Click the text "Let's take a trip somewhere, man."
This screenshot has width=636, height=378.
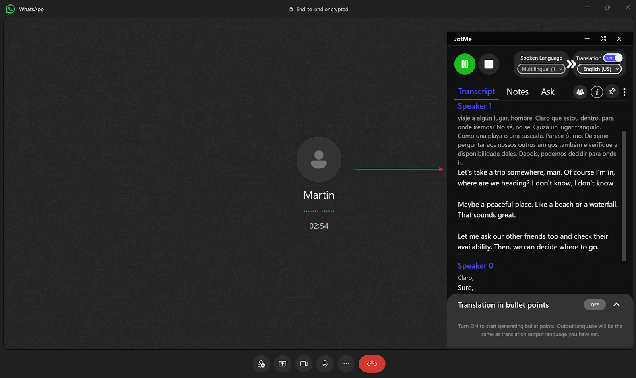[510, 172]
